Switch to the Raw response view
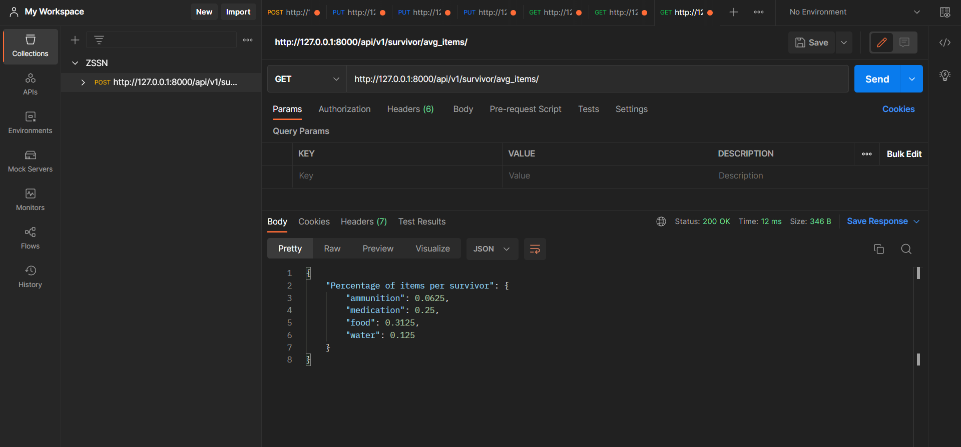Viewport: 961px width, 447px height. tap(332, 249)
